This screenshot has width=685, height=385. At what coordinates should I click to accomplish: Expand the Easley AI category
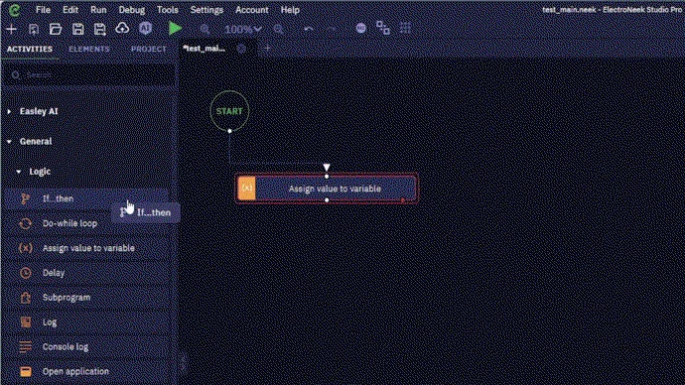pyautogui.click(x=9, y=112)
